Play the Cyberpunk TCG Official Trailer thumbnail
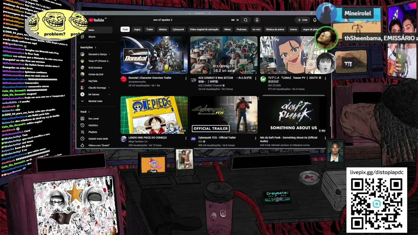Screen dimensions: 418x235 (224, 115)
